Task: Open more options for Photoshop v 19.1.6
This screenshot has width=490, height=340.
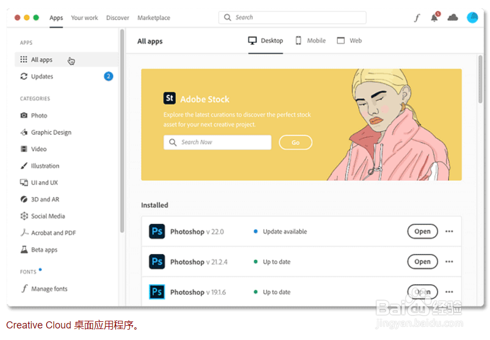Action: point(449,292)
